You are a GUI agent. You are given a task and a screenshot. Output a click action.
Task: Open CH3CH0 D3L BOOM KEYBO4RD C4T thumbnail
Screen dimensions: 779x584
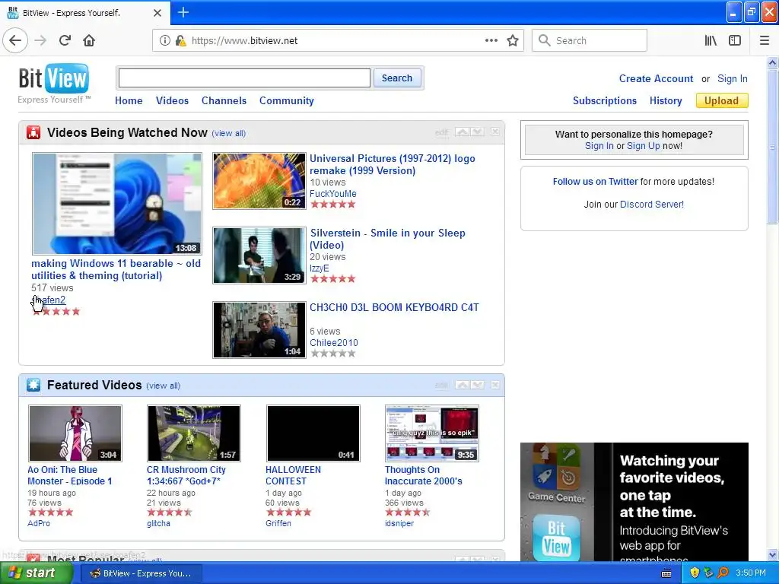[259, 330]
